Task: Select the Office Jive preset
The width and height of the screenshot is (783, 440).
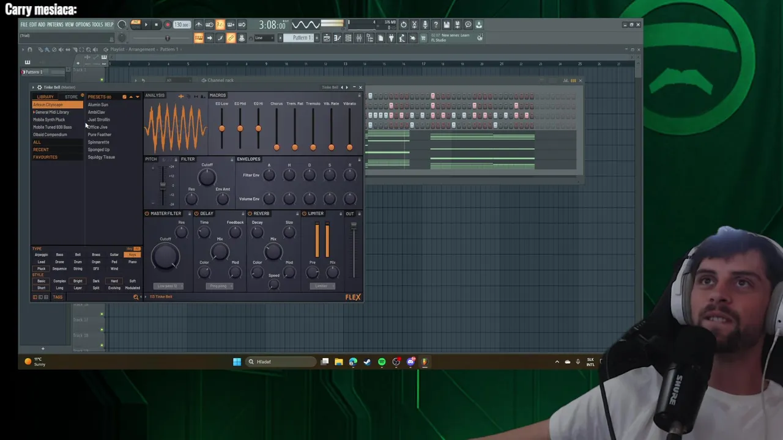Action: pyautogui.click(x=98, y=127)
